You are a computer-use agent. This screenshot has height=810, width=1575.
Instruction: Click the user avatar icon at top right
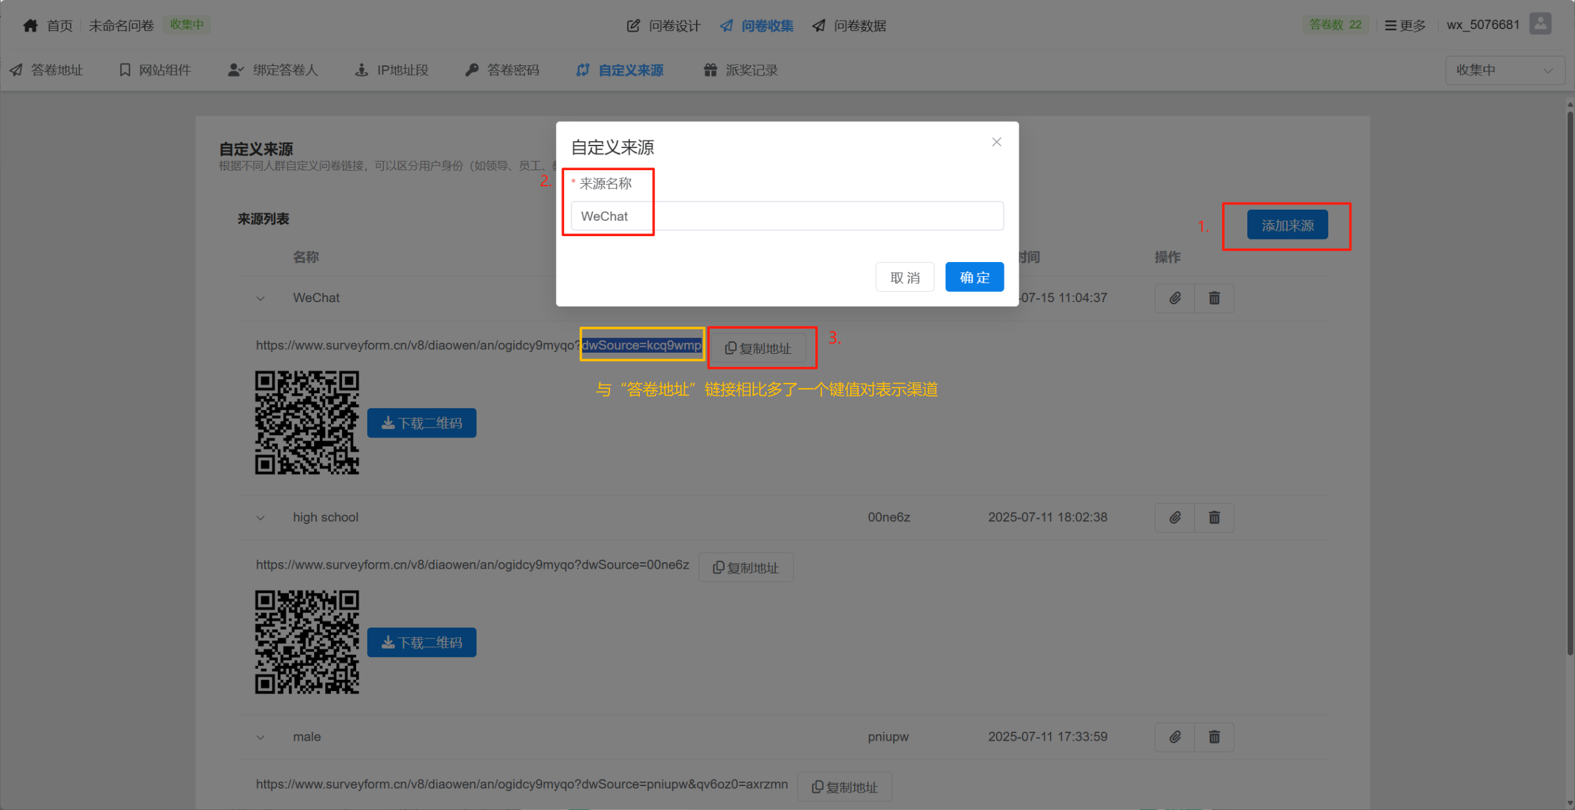(1540, 25)
